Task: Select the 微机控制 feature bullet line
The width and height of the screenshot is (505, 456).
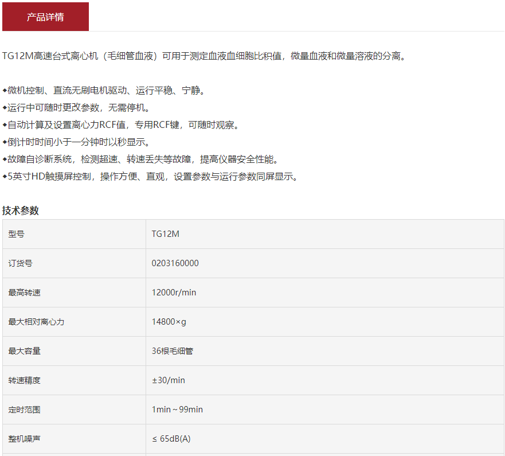Action: click(105, 91)
